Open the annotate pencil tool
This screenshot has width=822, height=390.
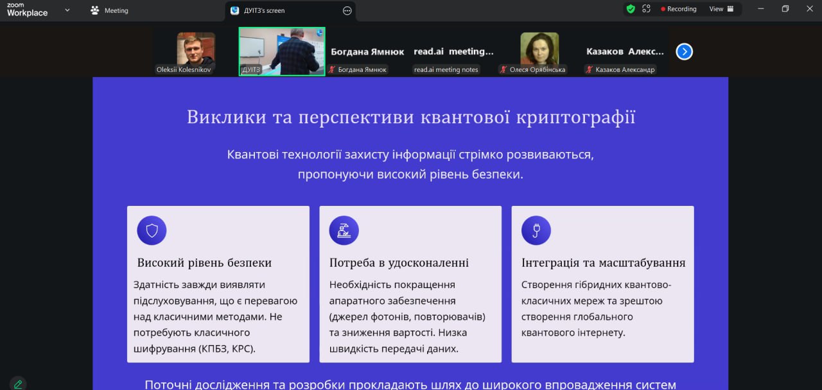click(x=18, y=384)
